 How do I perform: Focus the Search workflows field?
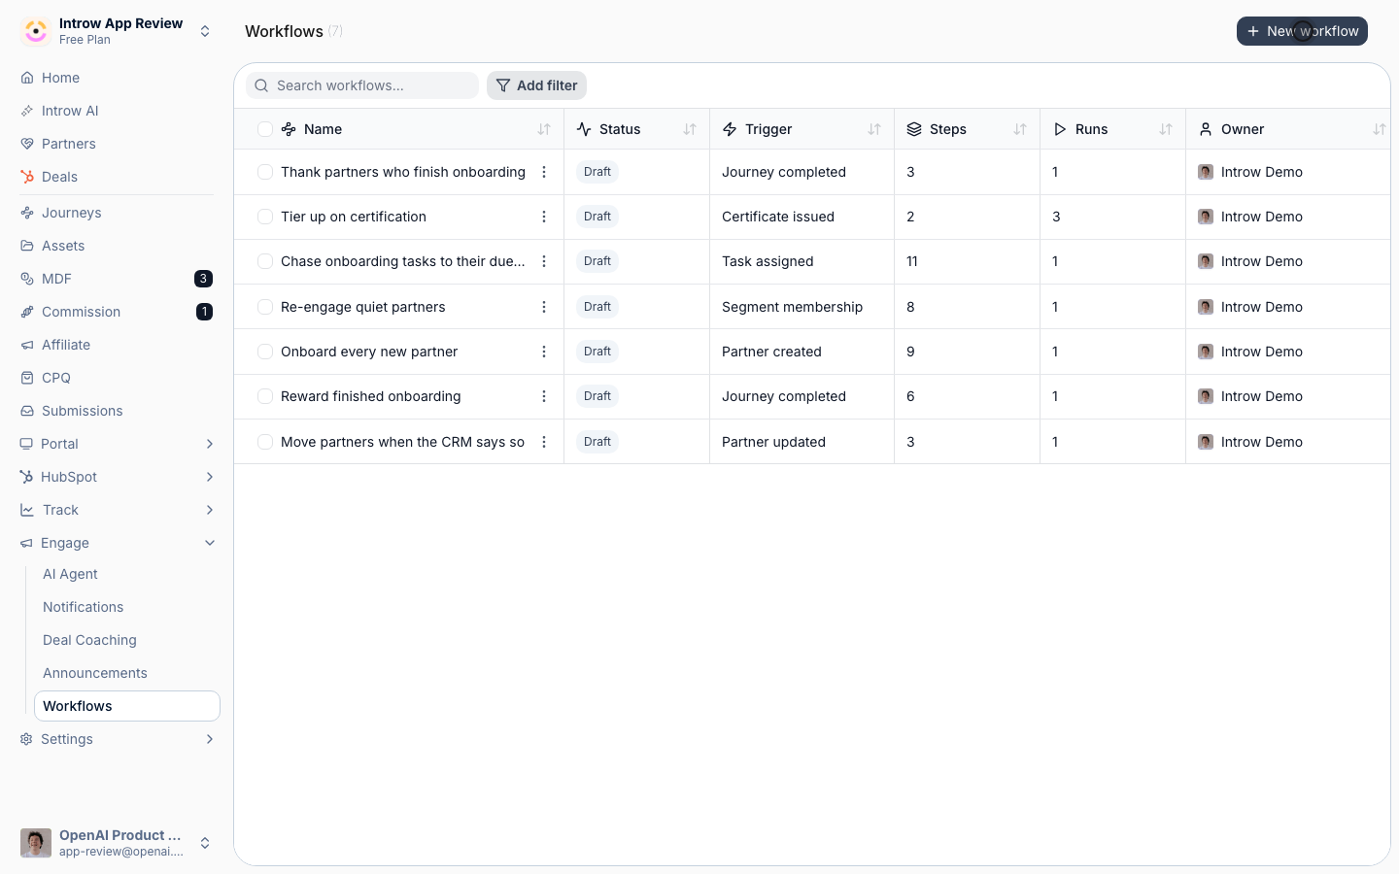click(x=362, y=85)
